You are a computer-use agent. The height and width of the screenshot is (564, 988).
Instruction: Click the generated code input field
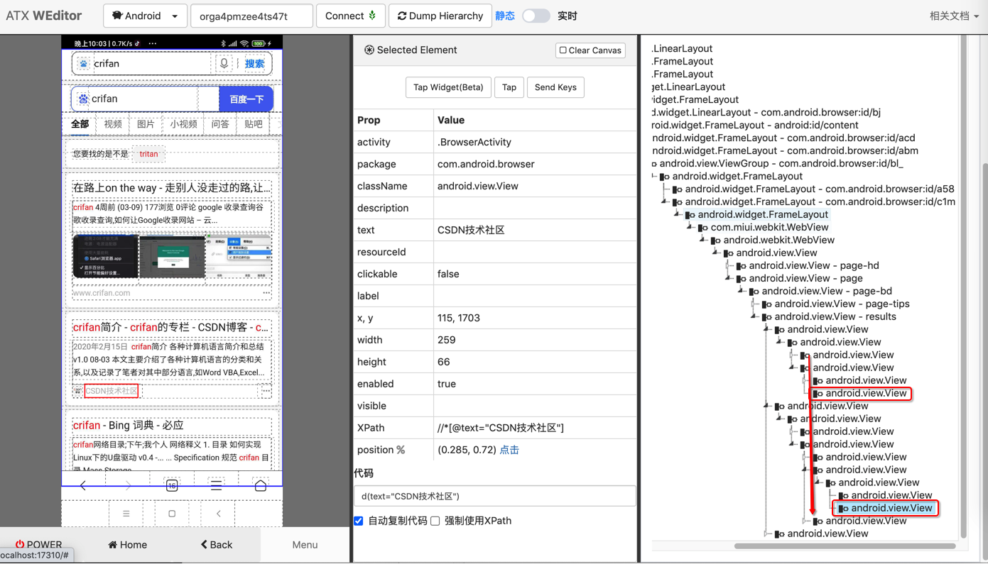[x=495, y=496]
